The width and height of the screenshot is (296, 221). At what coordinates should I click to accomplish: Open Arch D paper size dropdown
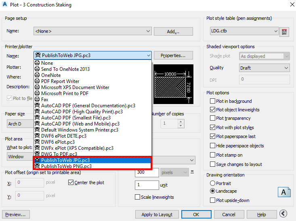pos(20,124)
